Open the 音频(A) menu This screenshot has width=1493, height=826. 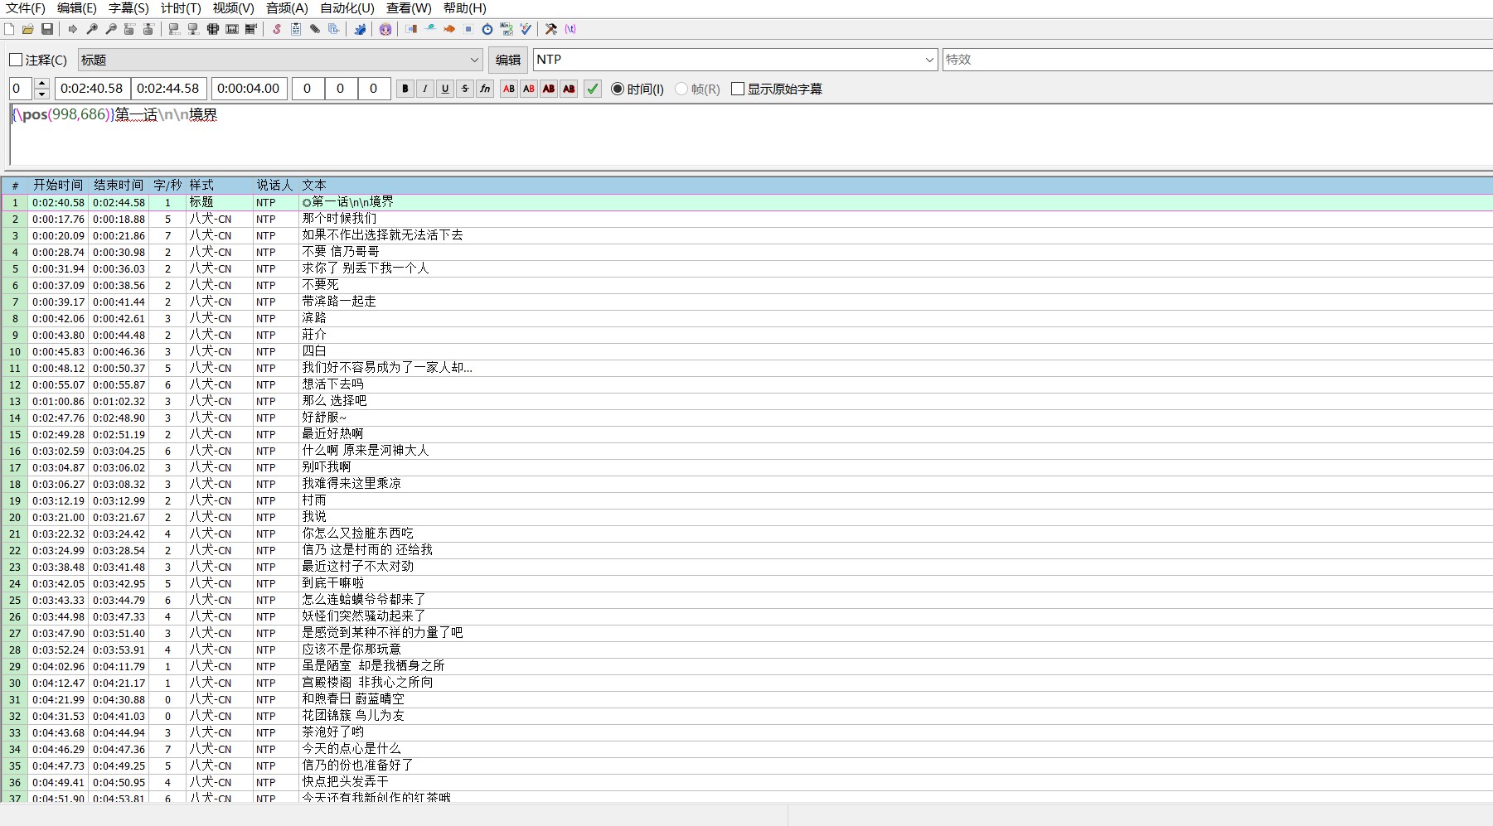click(287, 8)
